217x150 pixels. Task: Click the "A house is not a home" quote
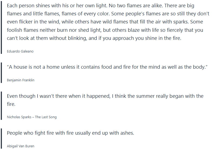tap(107, 67)
